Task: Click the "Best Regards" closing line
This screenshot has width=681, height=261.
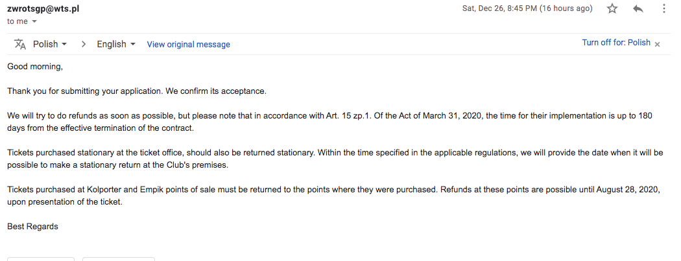Action: (32, 226)
